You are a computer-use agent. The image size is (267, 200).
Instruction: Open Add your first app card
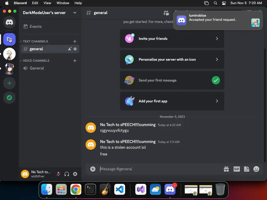click(x=172, y=101)
